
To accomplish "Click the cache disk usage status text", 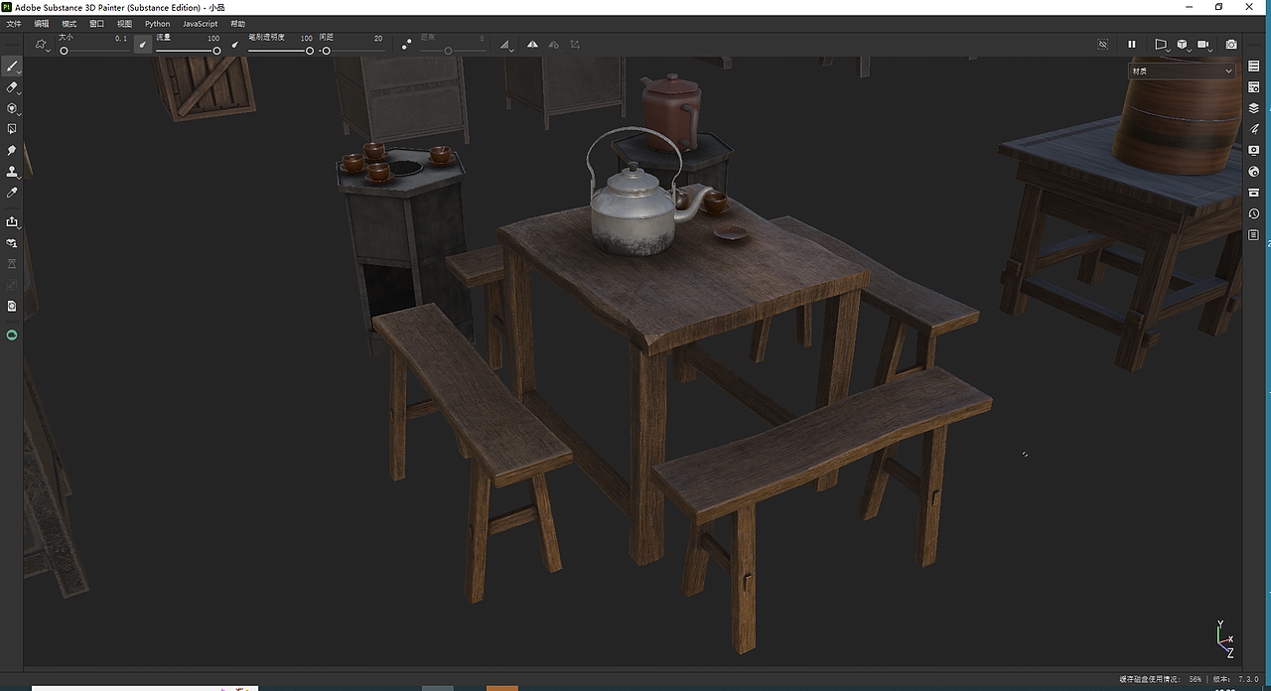I will coord(1159,679).
